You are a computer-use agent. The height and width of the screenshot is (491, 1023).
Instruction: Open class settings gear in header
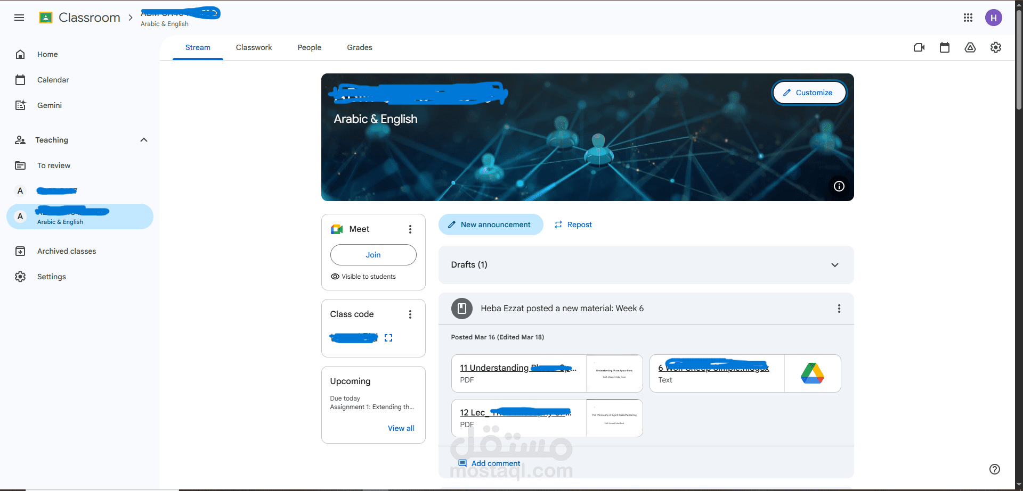click(x=996, y=47)
